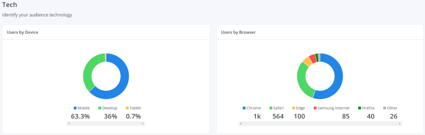Click the red Samsung Internet legend swatch
425x135 pixels.
click(x=315, y=108)
